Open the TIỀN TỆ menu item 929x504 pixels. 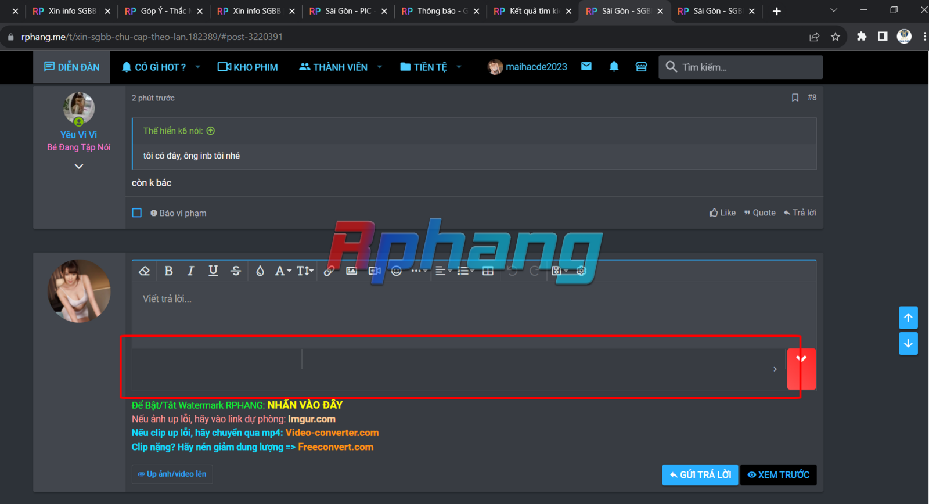423,67
